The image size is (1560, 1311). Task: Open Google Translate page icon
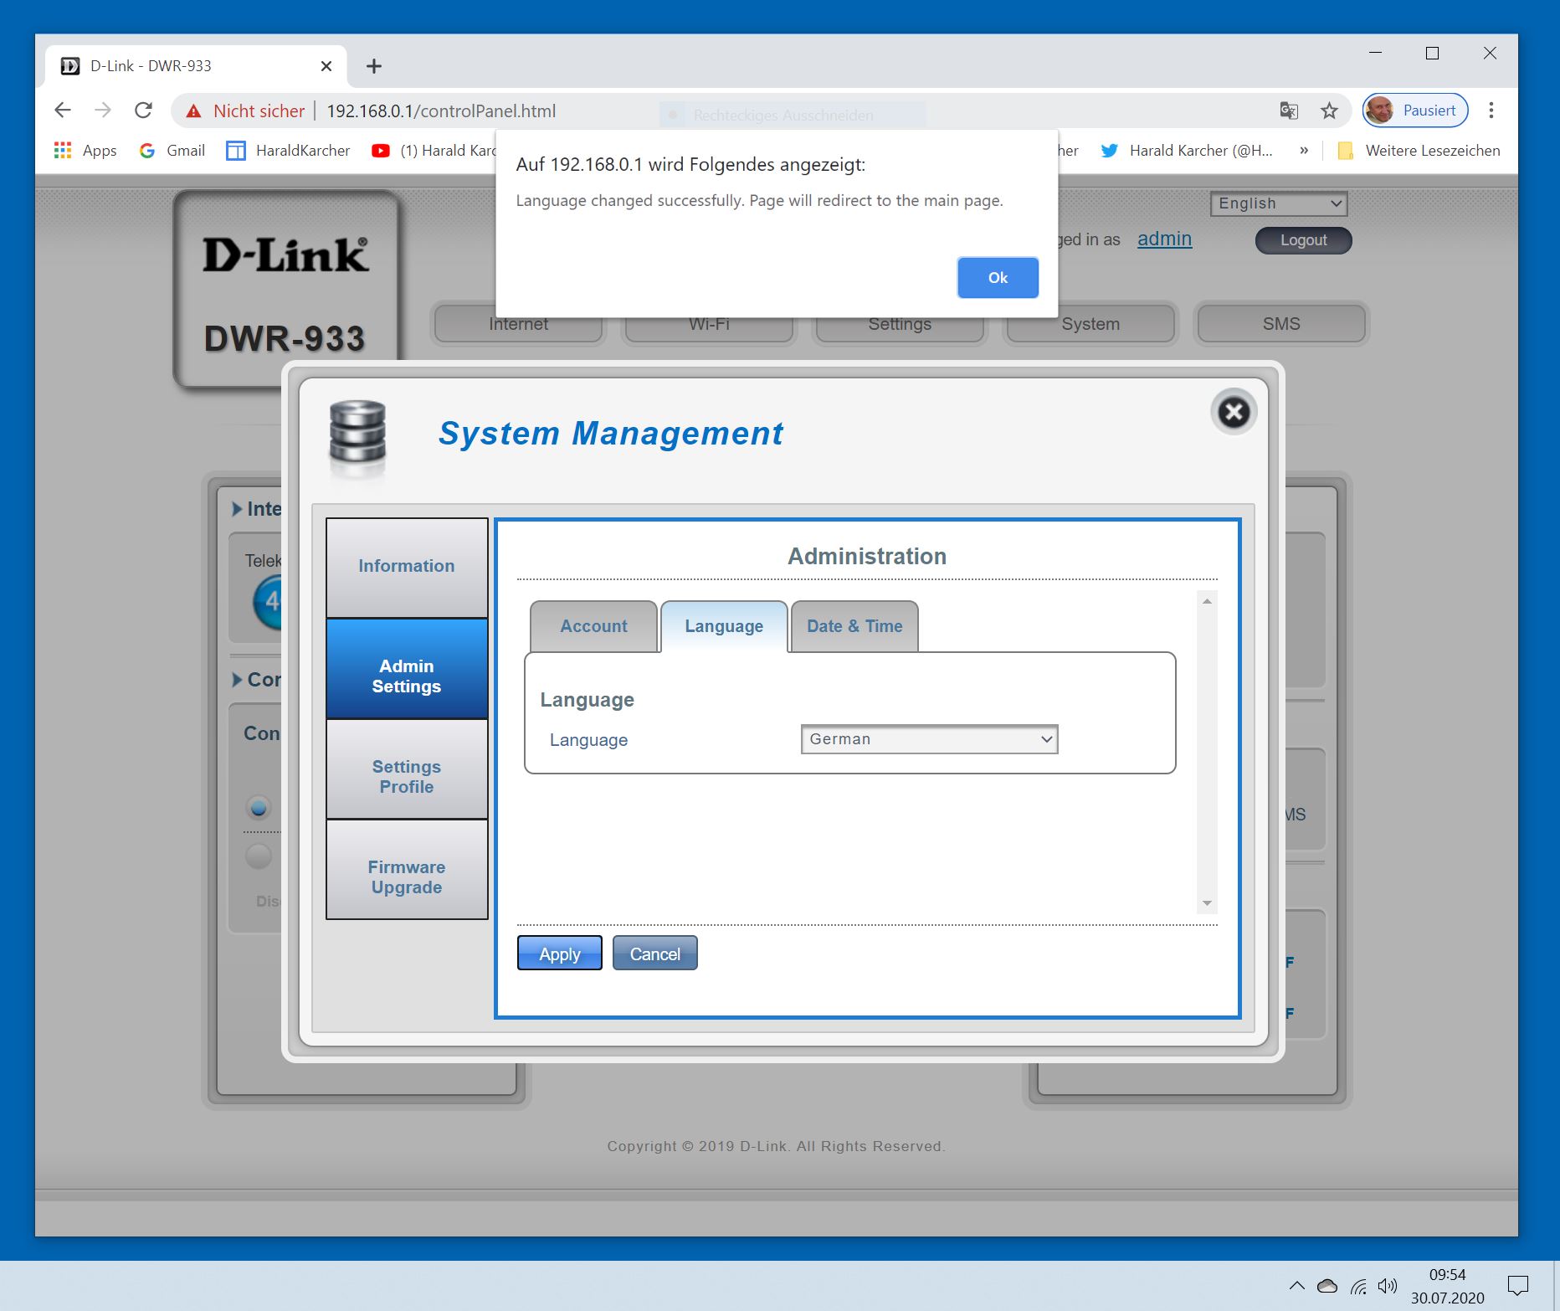tap(1289, 111)
